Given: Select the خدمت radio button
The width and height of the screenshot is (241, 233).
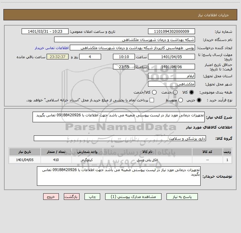Looking at the screenshot, I should [x=175, y=92].
